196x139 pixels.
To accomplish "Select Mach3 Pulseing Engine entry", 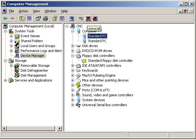I will [98, 75].
